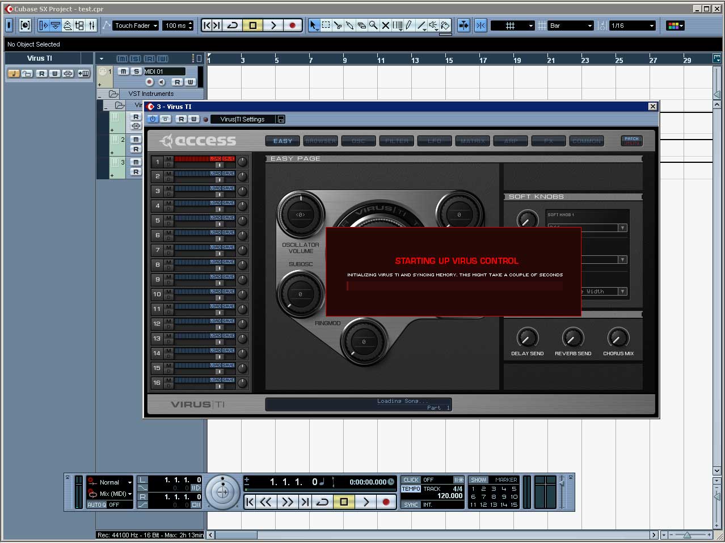The image size is (725, 543).
Task: Click the SHOW markers button
Action: coord(478,480)
